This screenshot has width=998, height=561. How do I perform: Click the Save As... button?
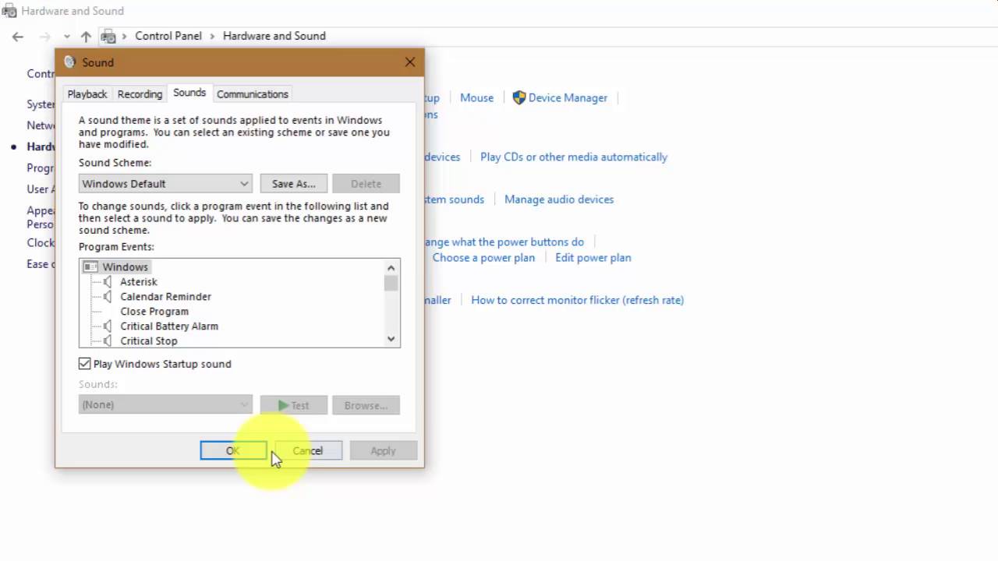294,184
